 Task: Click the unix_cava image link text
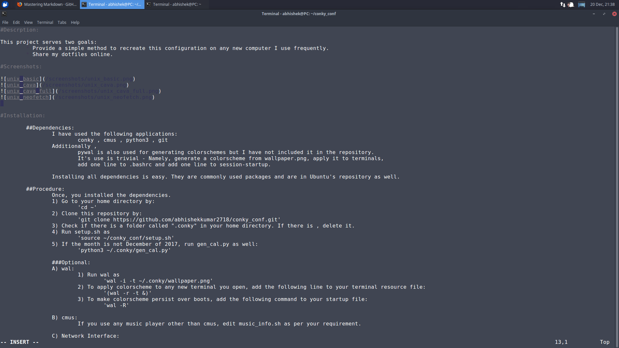pyautogui.click(x=21, y=85)
